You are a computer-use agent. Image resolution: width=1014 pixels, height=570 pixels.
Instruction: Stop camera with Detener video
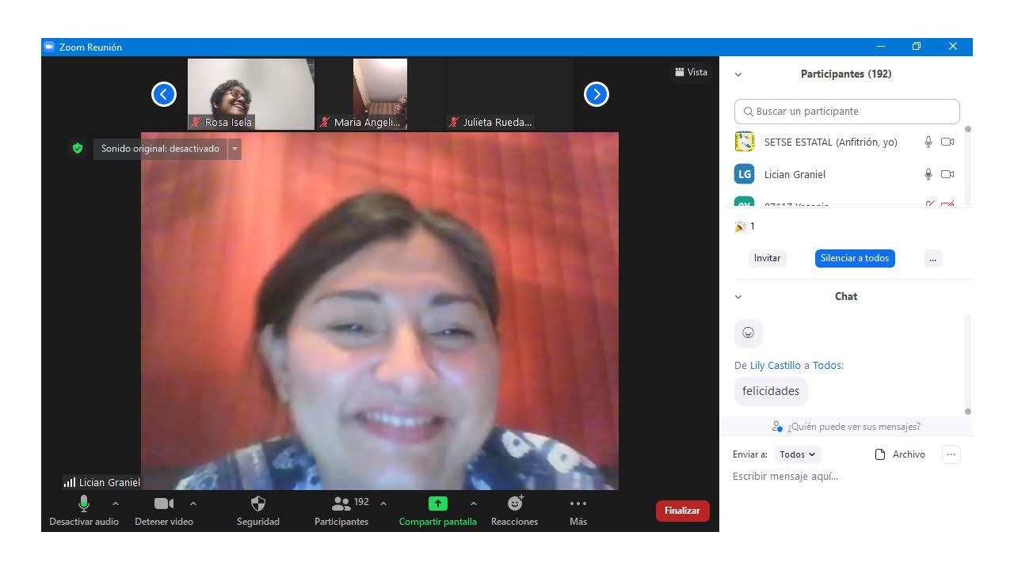tap(164, 503)
